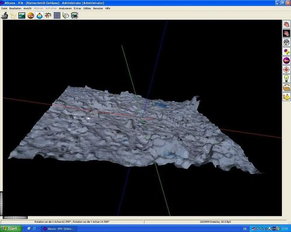Open the yellow tree structure toolbar icon
The image size is (291, 232).
pos(13,16)
